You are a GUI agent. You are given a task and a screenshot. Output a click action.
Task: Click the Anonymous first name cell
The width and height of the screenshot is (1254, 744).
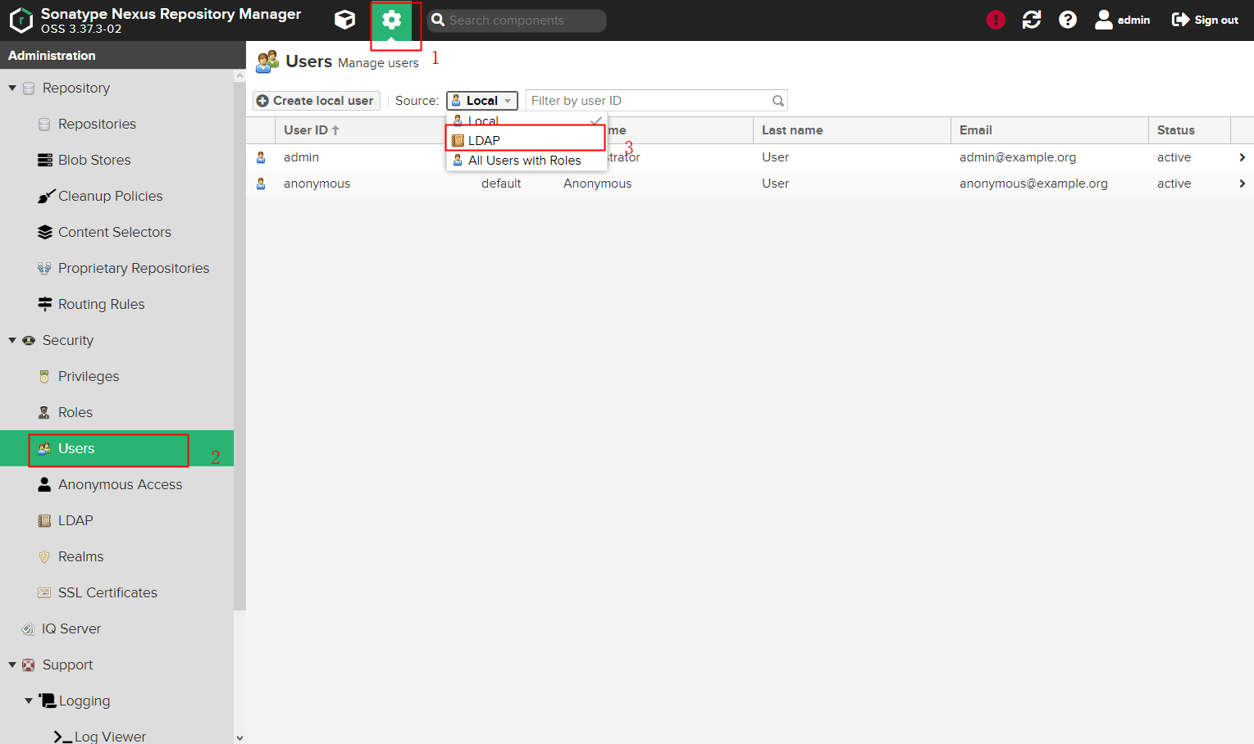coord(597,184)
